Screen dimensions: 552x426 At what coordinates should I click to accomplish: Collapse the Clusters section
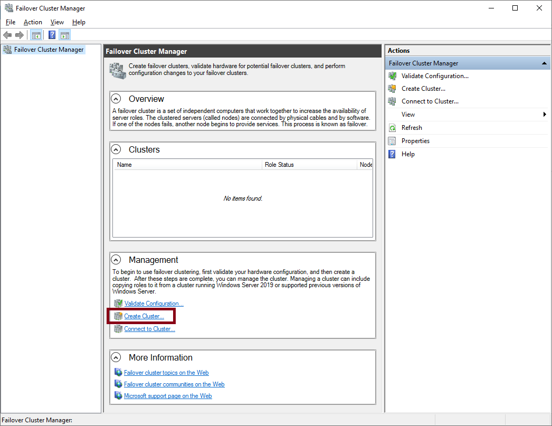[x=116, y=149]
